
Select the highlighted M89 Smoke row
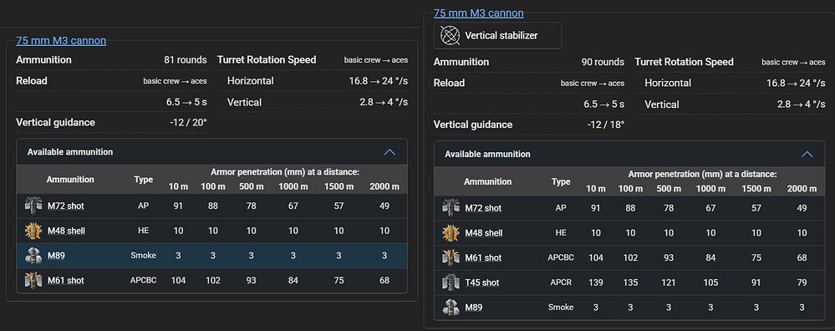[212, 256]
